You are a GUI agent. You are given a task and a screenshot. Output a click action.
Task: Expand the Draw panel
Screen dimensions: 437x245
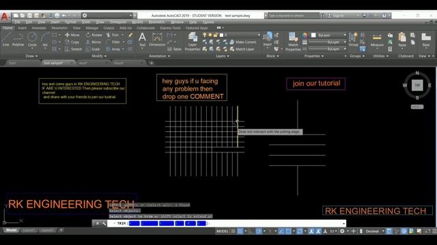[x=31, y=56]
